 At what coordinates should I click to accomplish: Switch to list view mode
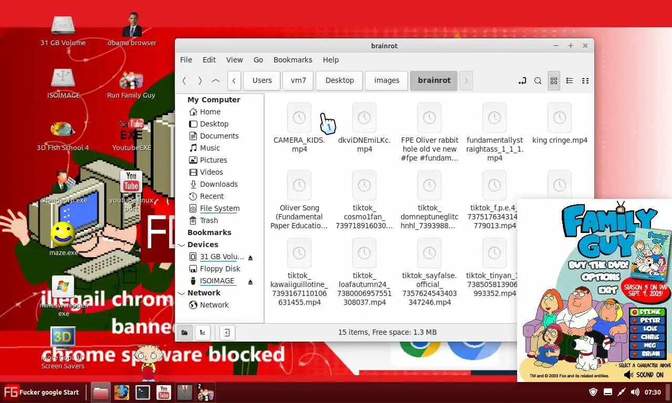click(569, 81)
